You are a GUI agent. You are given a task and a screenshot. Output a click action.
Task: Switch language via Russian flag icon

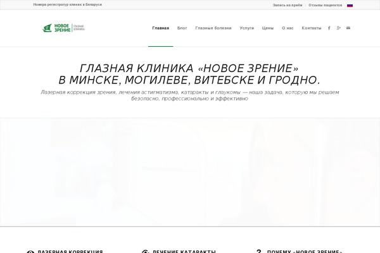(350, 5)
